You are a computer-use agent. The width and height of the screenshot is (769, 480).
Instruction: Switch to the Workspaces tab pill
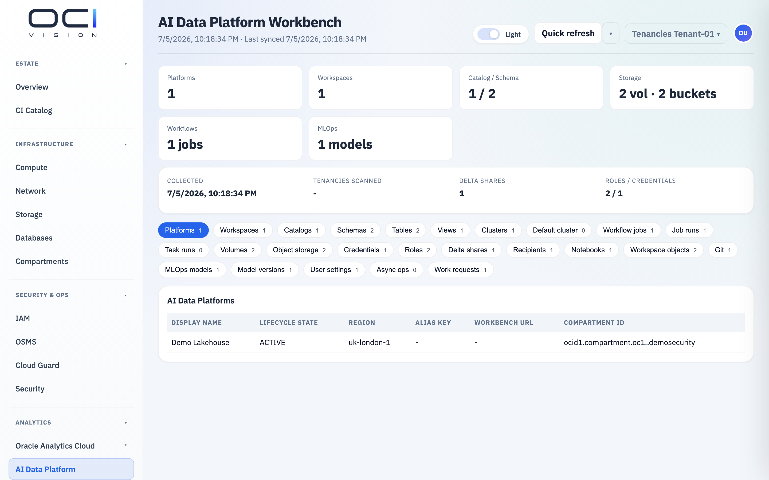tap(243, 230)
